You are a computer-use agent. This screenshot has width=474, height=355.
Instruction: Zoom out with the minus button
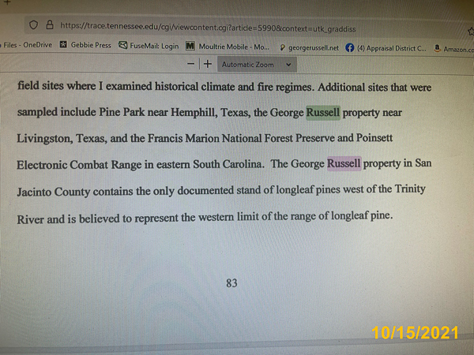point(191,63)
